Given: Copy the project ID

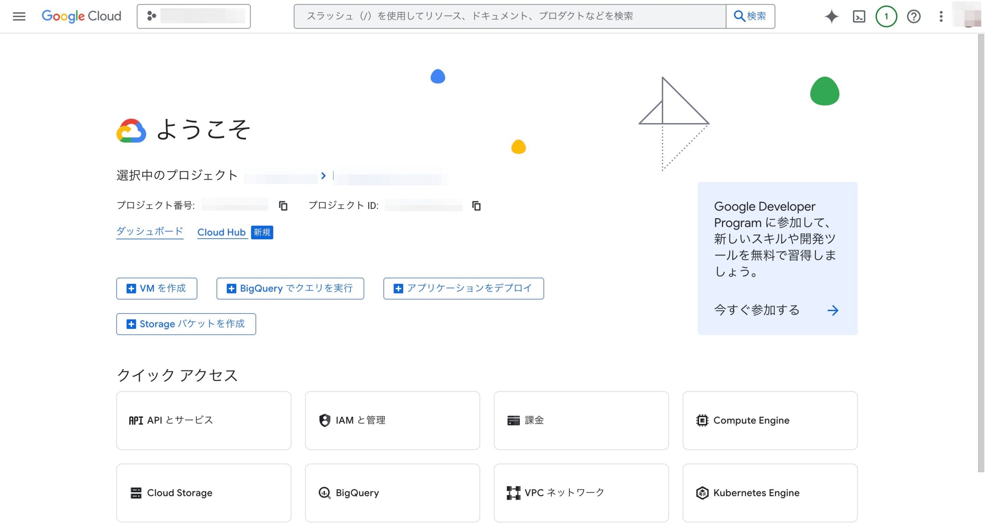Looking at the screenshot, I should pos(476,206).
